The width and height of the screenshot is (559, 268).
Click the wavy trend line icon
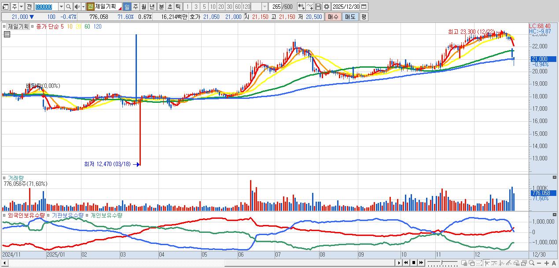(x=495, y=263)
